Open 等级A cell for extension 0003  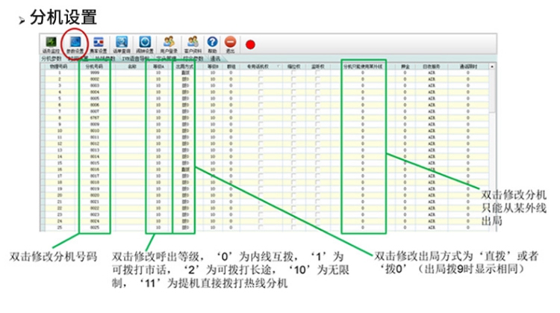click(x=158, y=82)
